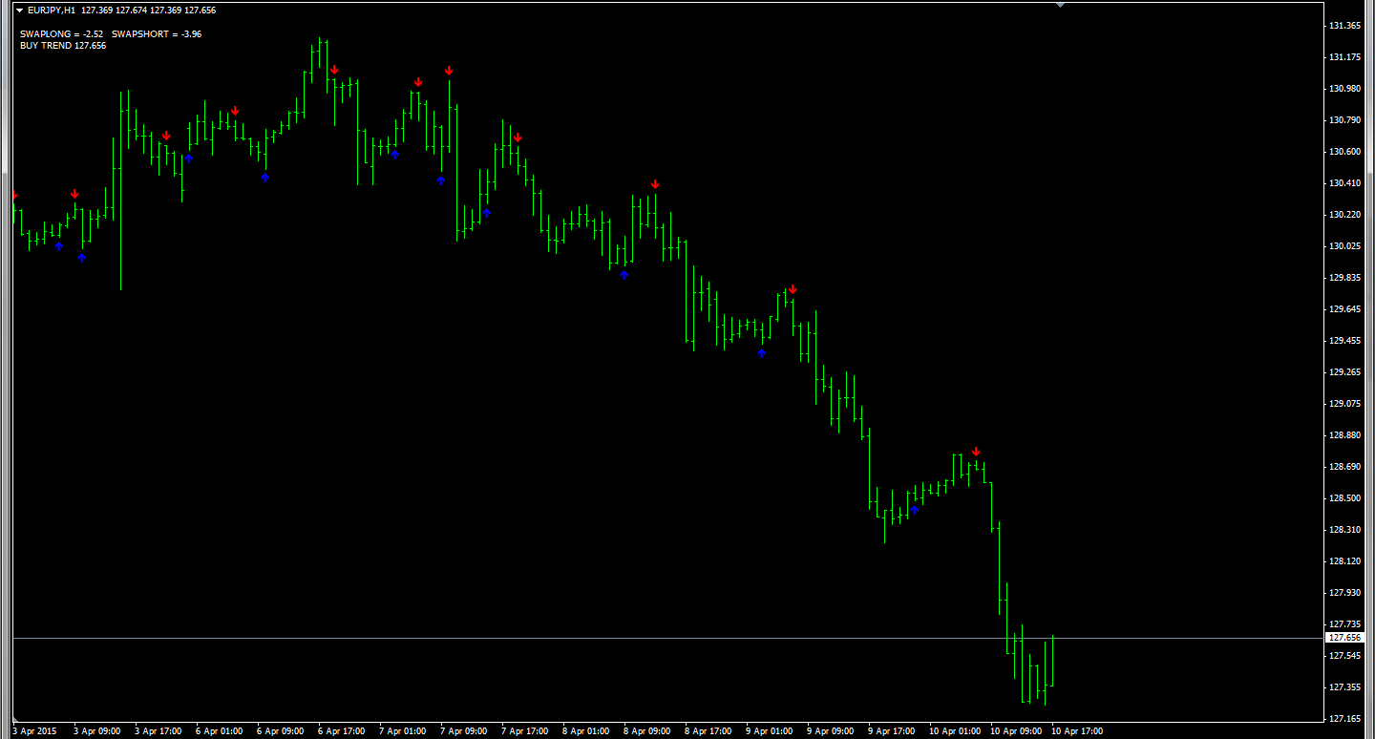
Task: Select the red arrow at the far left edge
Action: pos(13,195)
